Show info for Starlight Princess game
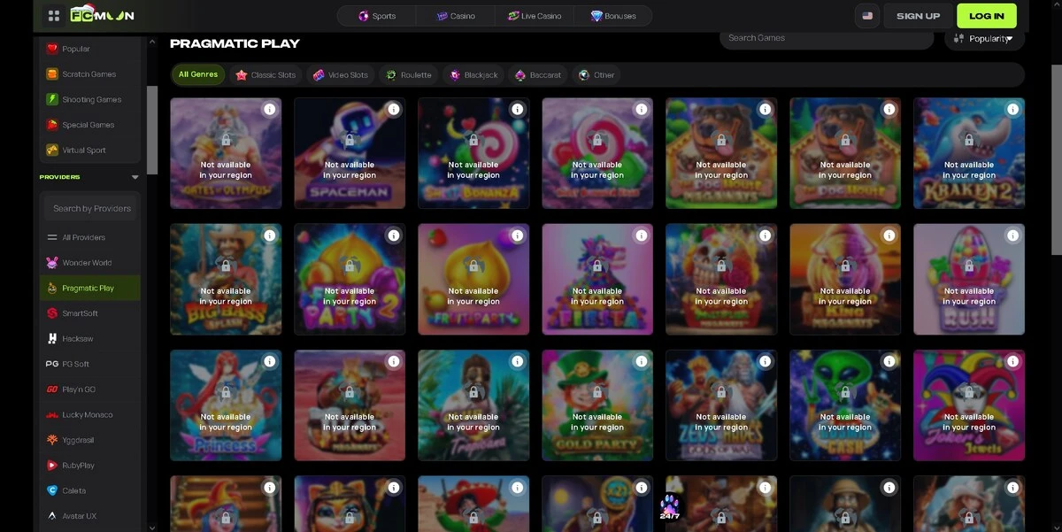This screenshot has height=532, width=1062. click(270, 361)
